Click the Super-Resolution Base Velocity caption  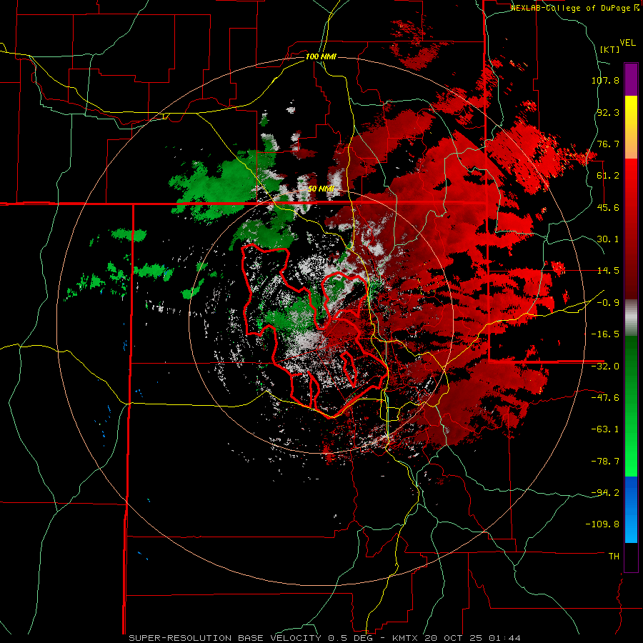pyautogui.click(x=324, y=638)
